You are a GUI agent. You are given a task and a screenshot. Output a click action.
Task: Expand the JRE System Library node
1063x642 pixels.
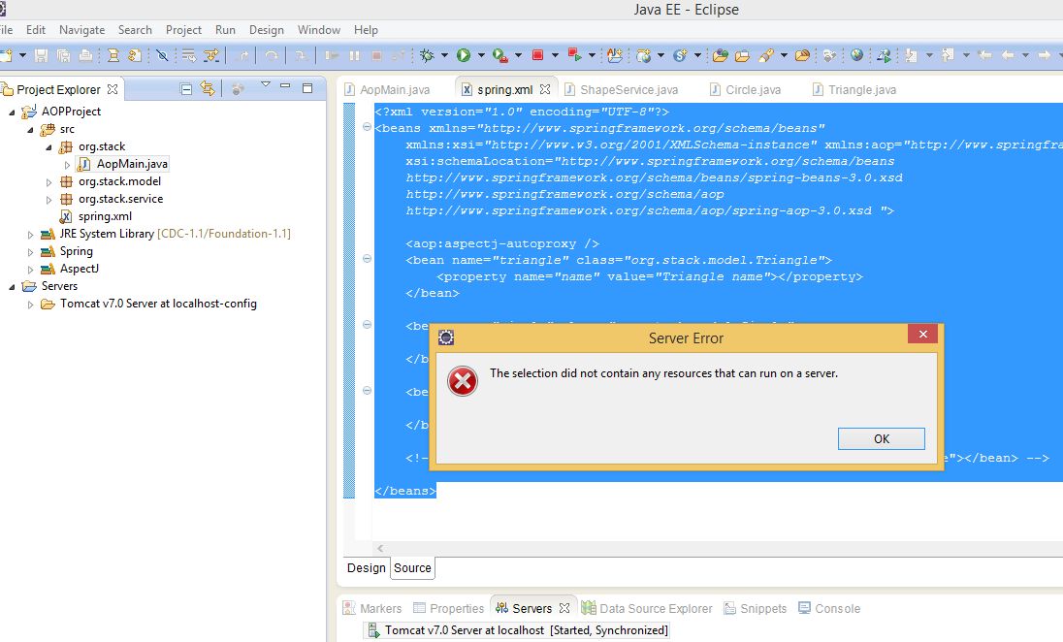(30, 235)
